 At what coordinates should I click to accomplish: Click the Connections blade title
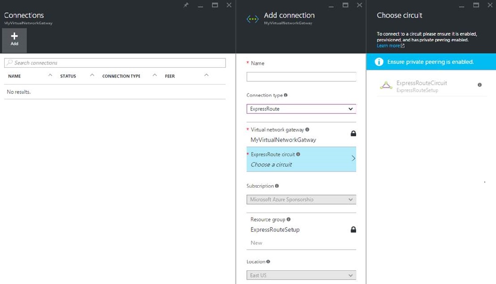(x=24, y=15)
